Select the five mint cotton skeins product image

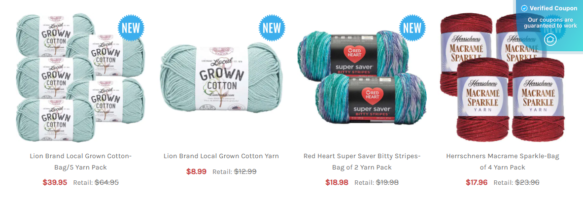81,77
